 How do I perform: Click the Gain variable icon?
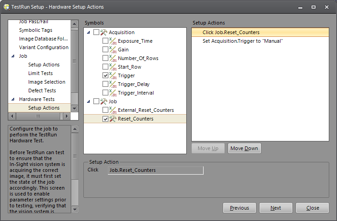point(113,50)
